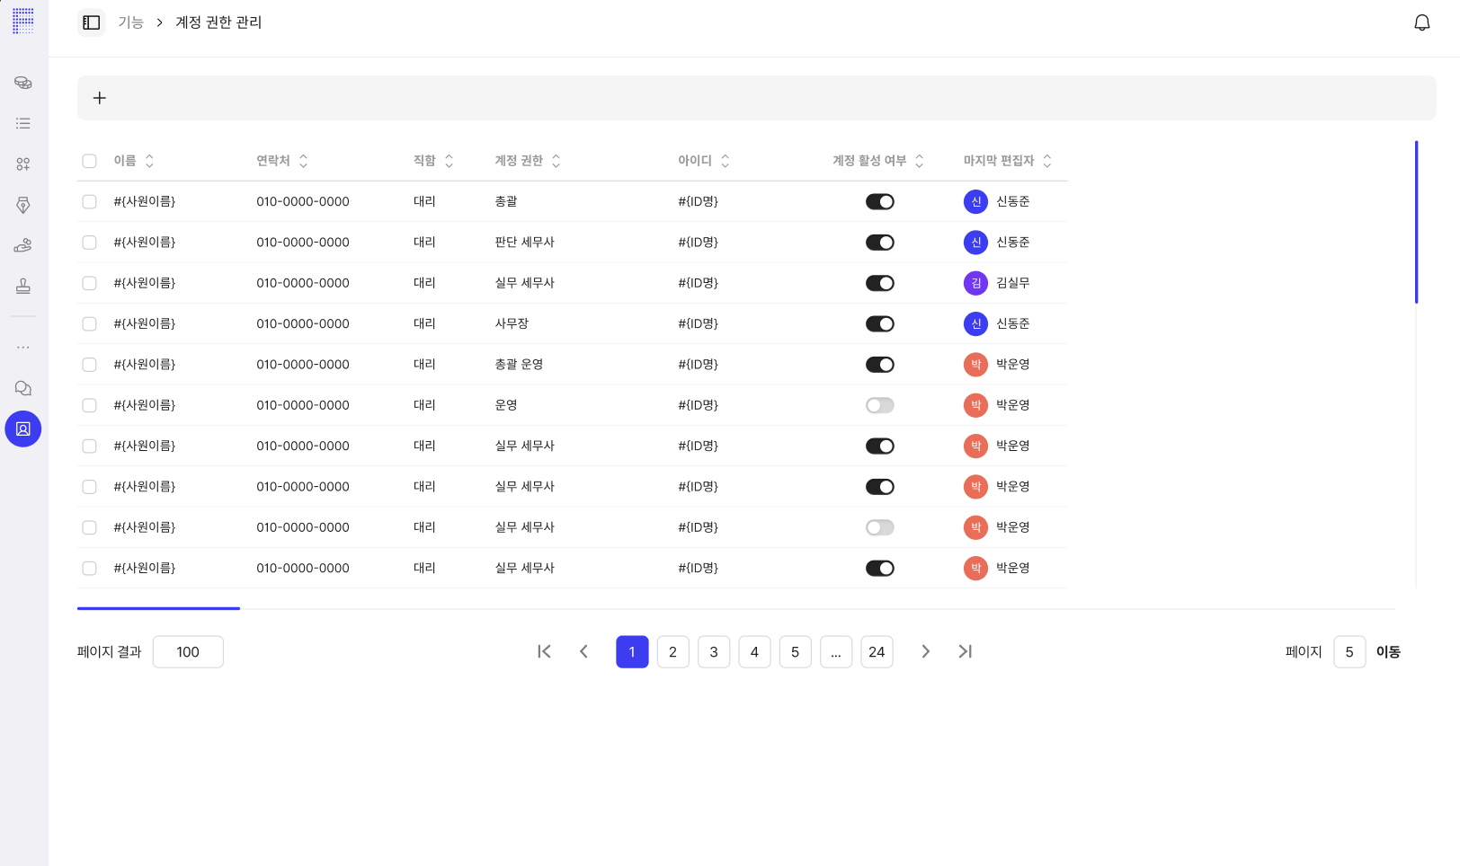This screenshot has width=1460, height=866.
Task: Click the pen nib sidebar icon
Action: 23,205
